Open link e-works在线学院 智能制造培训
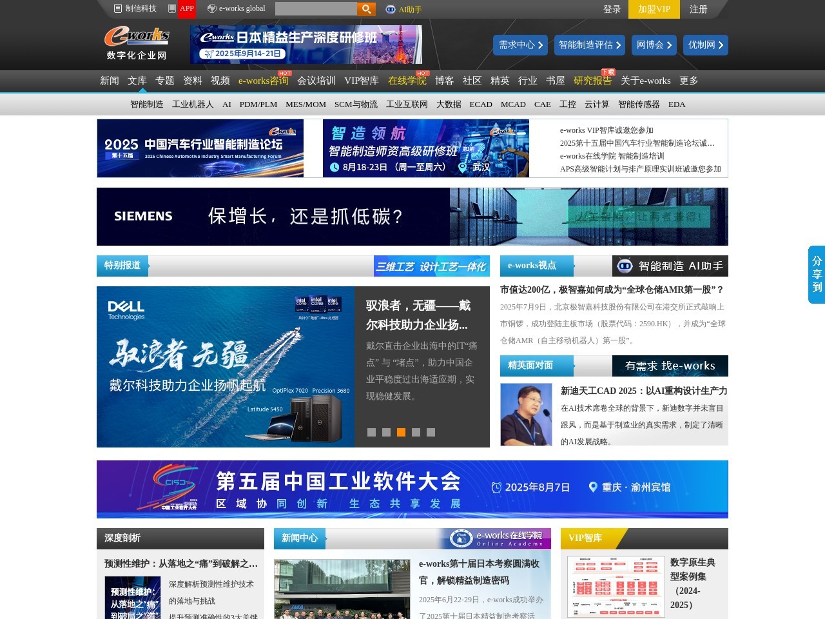825x619 pixels. [x=612, y=156]
